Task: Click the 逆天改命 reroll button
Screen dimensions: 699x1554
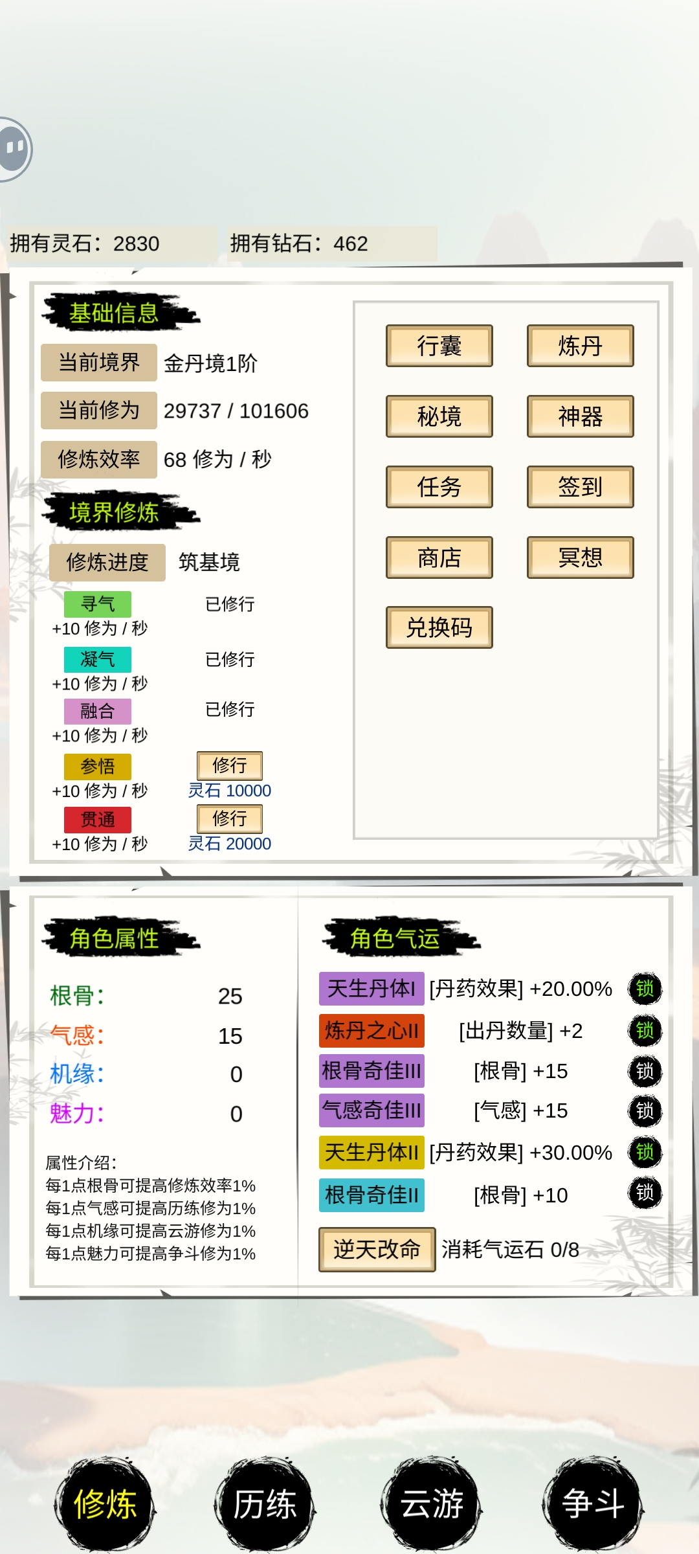Action: click(377, 1250)
